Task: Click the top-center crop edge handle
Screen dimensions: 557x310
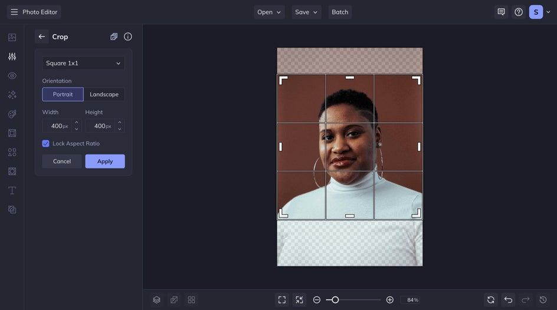Action: [x=350, y=77]
